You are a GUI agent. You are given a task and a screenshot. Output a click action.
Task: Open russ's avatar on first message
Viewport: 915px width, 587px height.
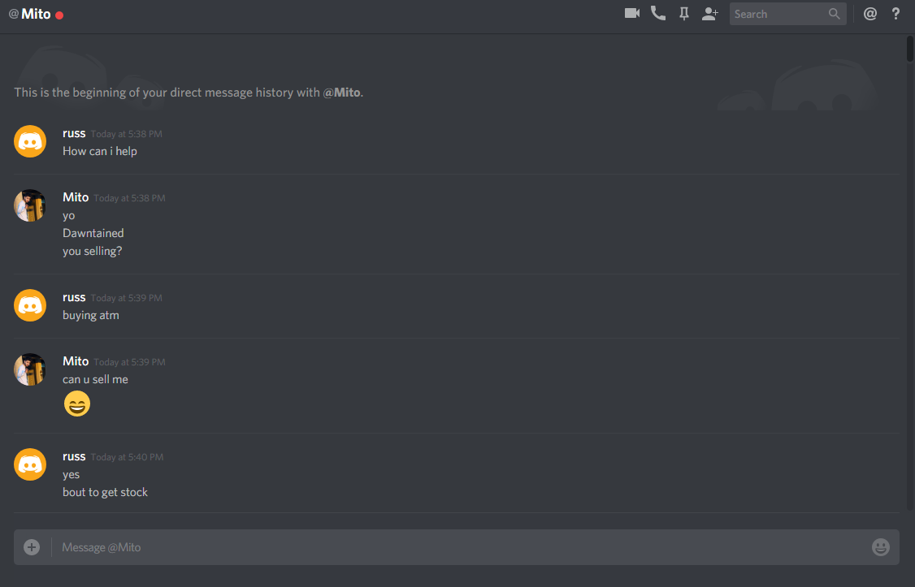(30, 141)
